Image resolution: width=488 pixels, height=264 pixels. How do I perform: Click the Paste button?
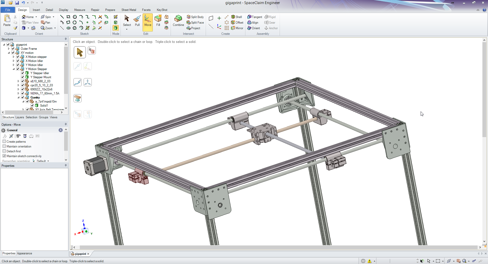[7, 21]
